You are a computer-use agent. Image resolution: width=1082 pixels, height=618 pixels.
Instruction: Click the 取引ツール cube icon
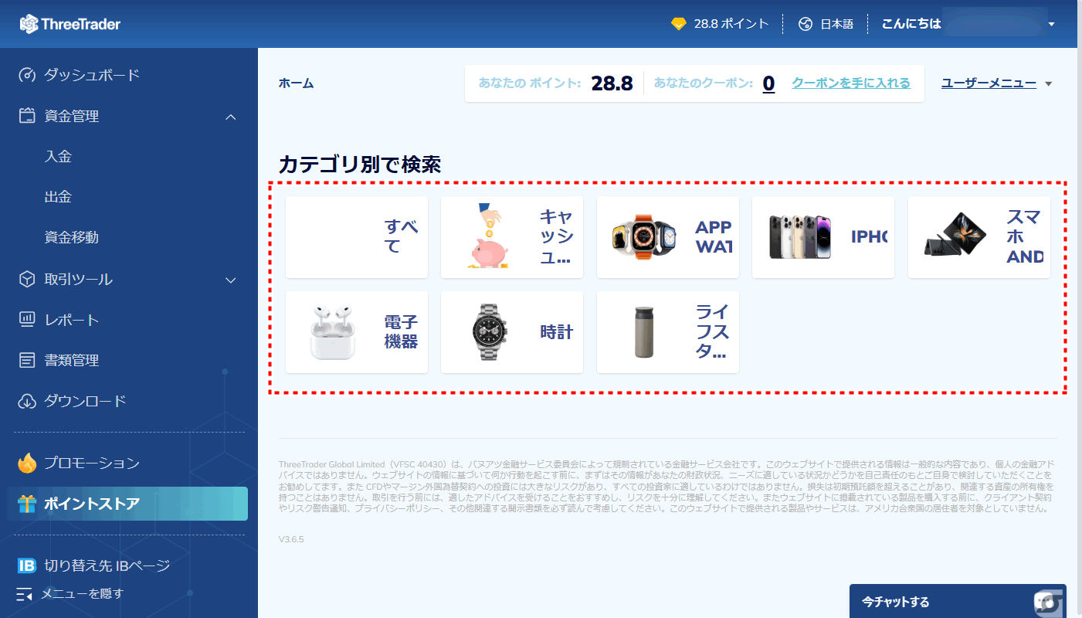(x=27, y=280)
